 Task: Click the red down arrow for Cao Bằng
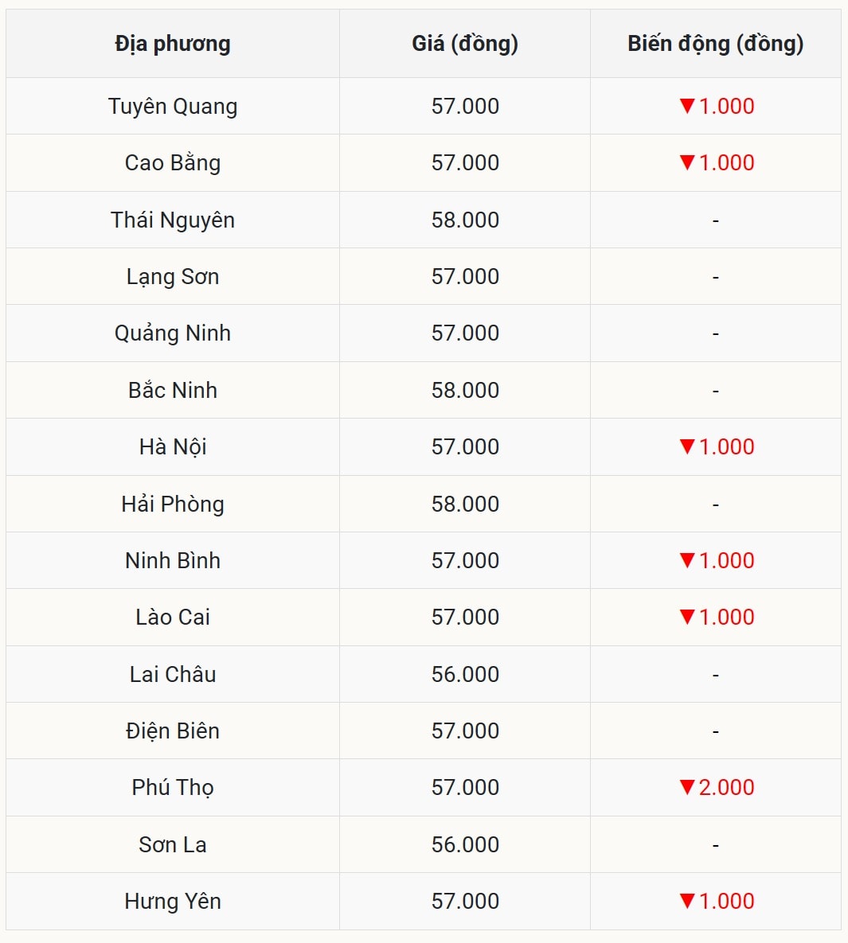[x=687, y=162]
